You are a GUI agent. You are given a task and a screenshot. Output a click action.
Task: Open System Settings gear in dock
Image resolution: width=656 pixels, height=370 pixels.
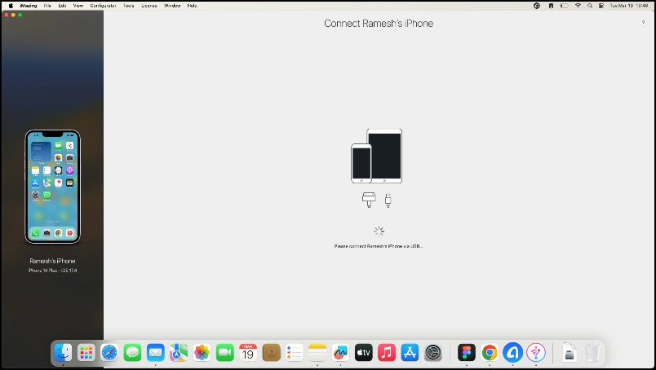(433, 353)
